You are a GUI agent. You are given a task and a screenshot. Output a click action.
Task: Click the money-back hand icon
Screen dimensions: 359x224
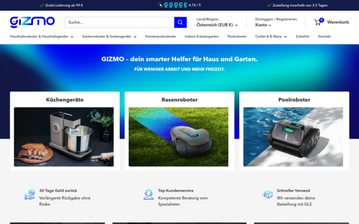click(x=30, y=195)
